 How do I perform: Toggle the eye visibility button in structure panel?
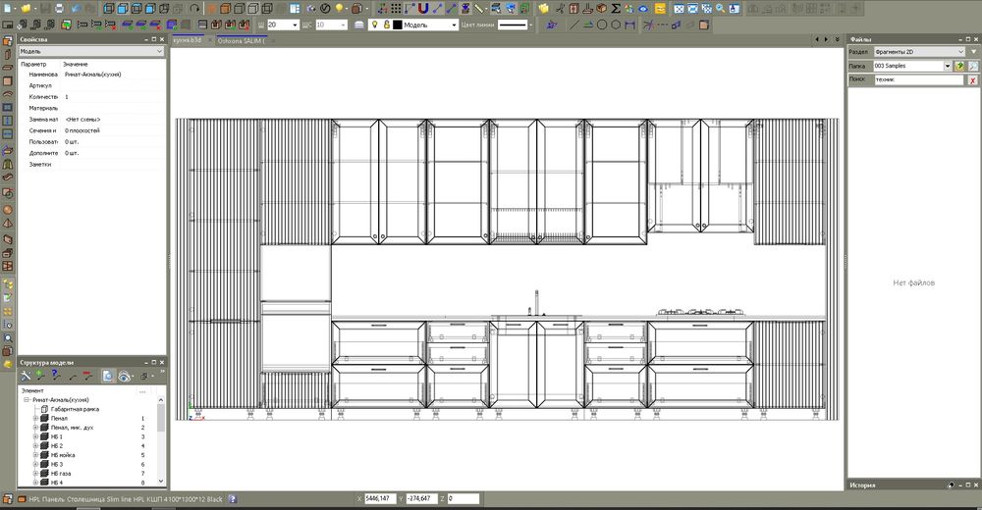(125, 376)
